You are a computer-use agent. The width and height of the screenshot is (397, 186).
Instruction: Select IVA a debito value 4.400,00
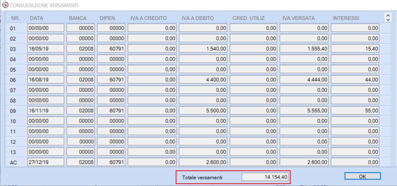[x=203, y=80]
